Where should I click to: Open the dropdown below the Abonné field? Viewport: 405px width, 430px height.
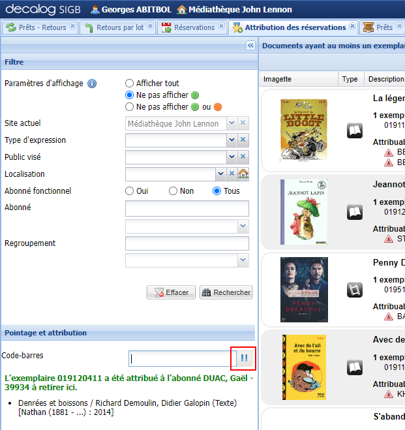[243, 226]
